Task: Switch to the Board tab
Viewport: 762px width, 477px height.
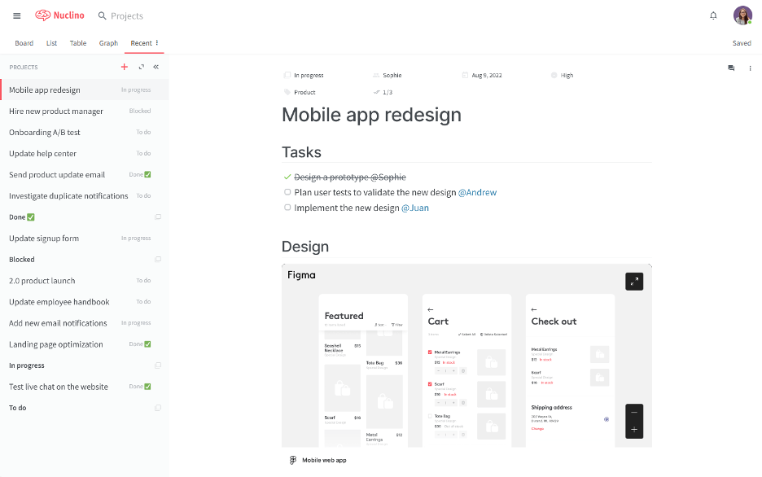Action: tap(24, 42)
